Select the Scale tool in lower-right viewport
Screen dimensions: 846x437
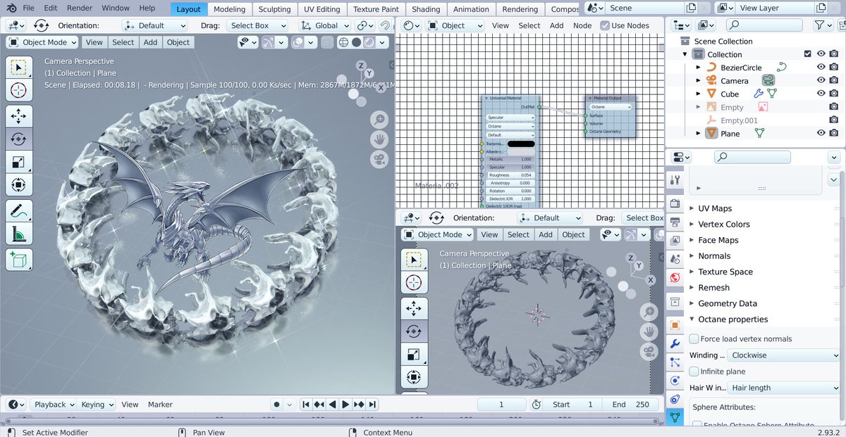[414, 355]
